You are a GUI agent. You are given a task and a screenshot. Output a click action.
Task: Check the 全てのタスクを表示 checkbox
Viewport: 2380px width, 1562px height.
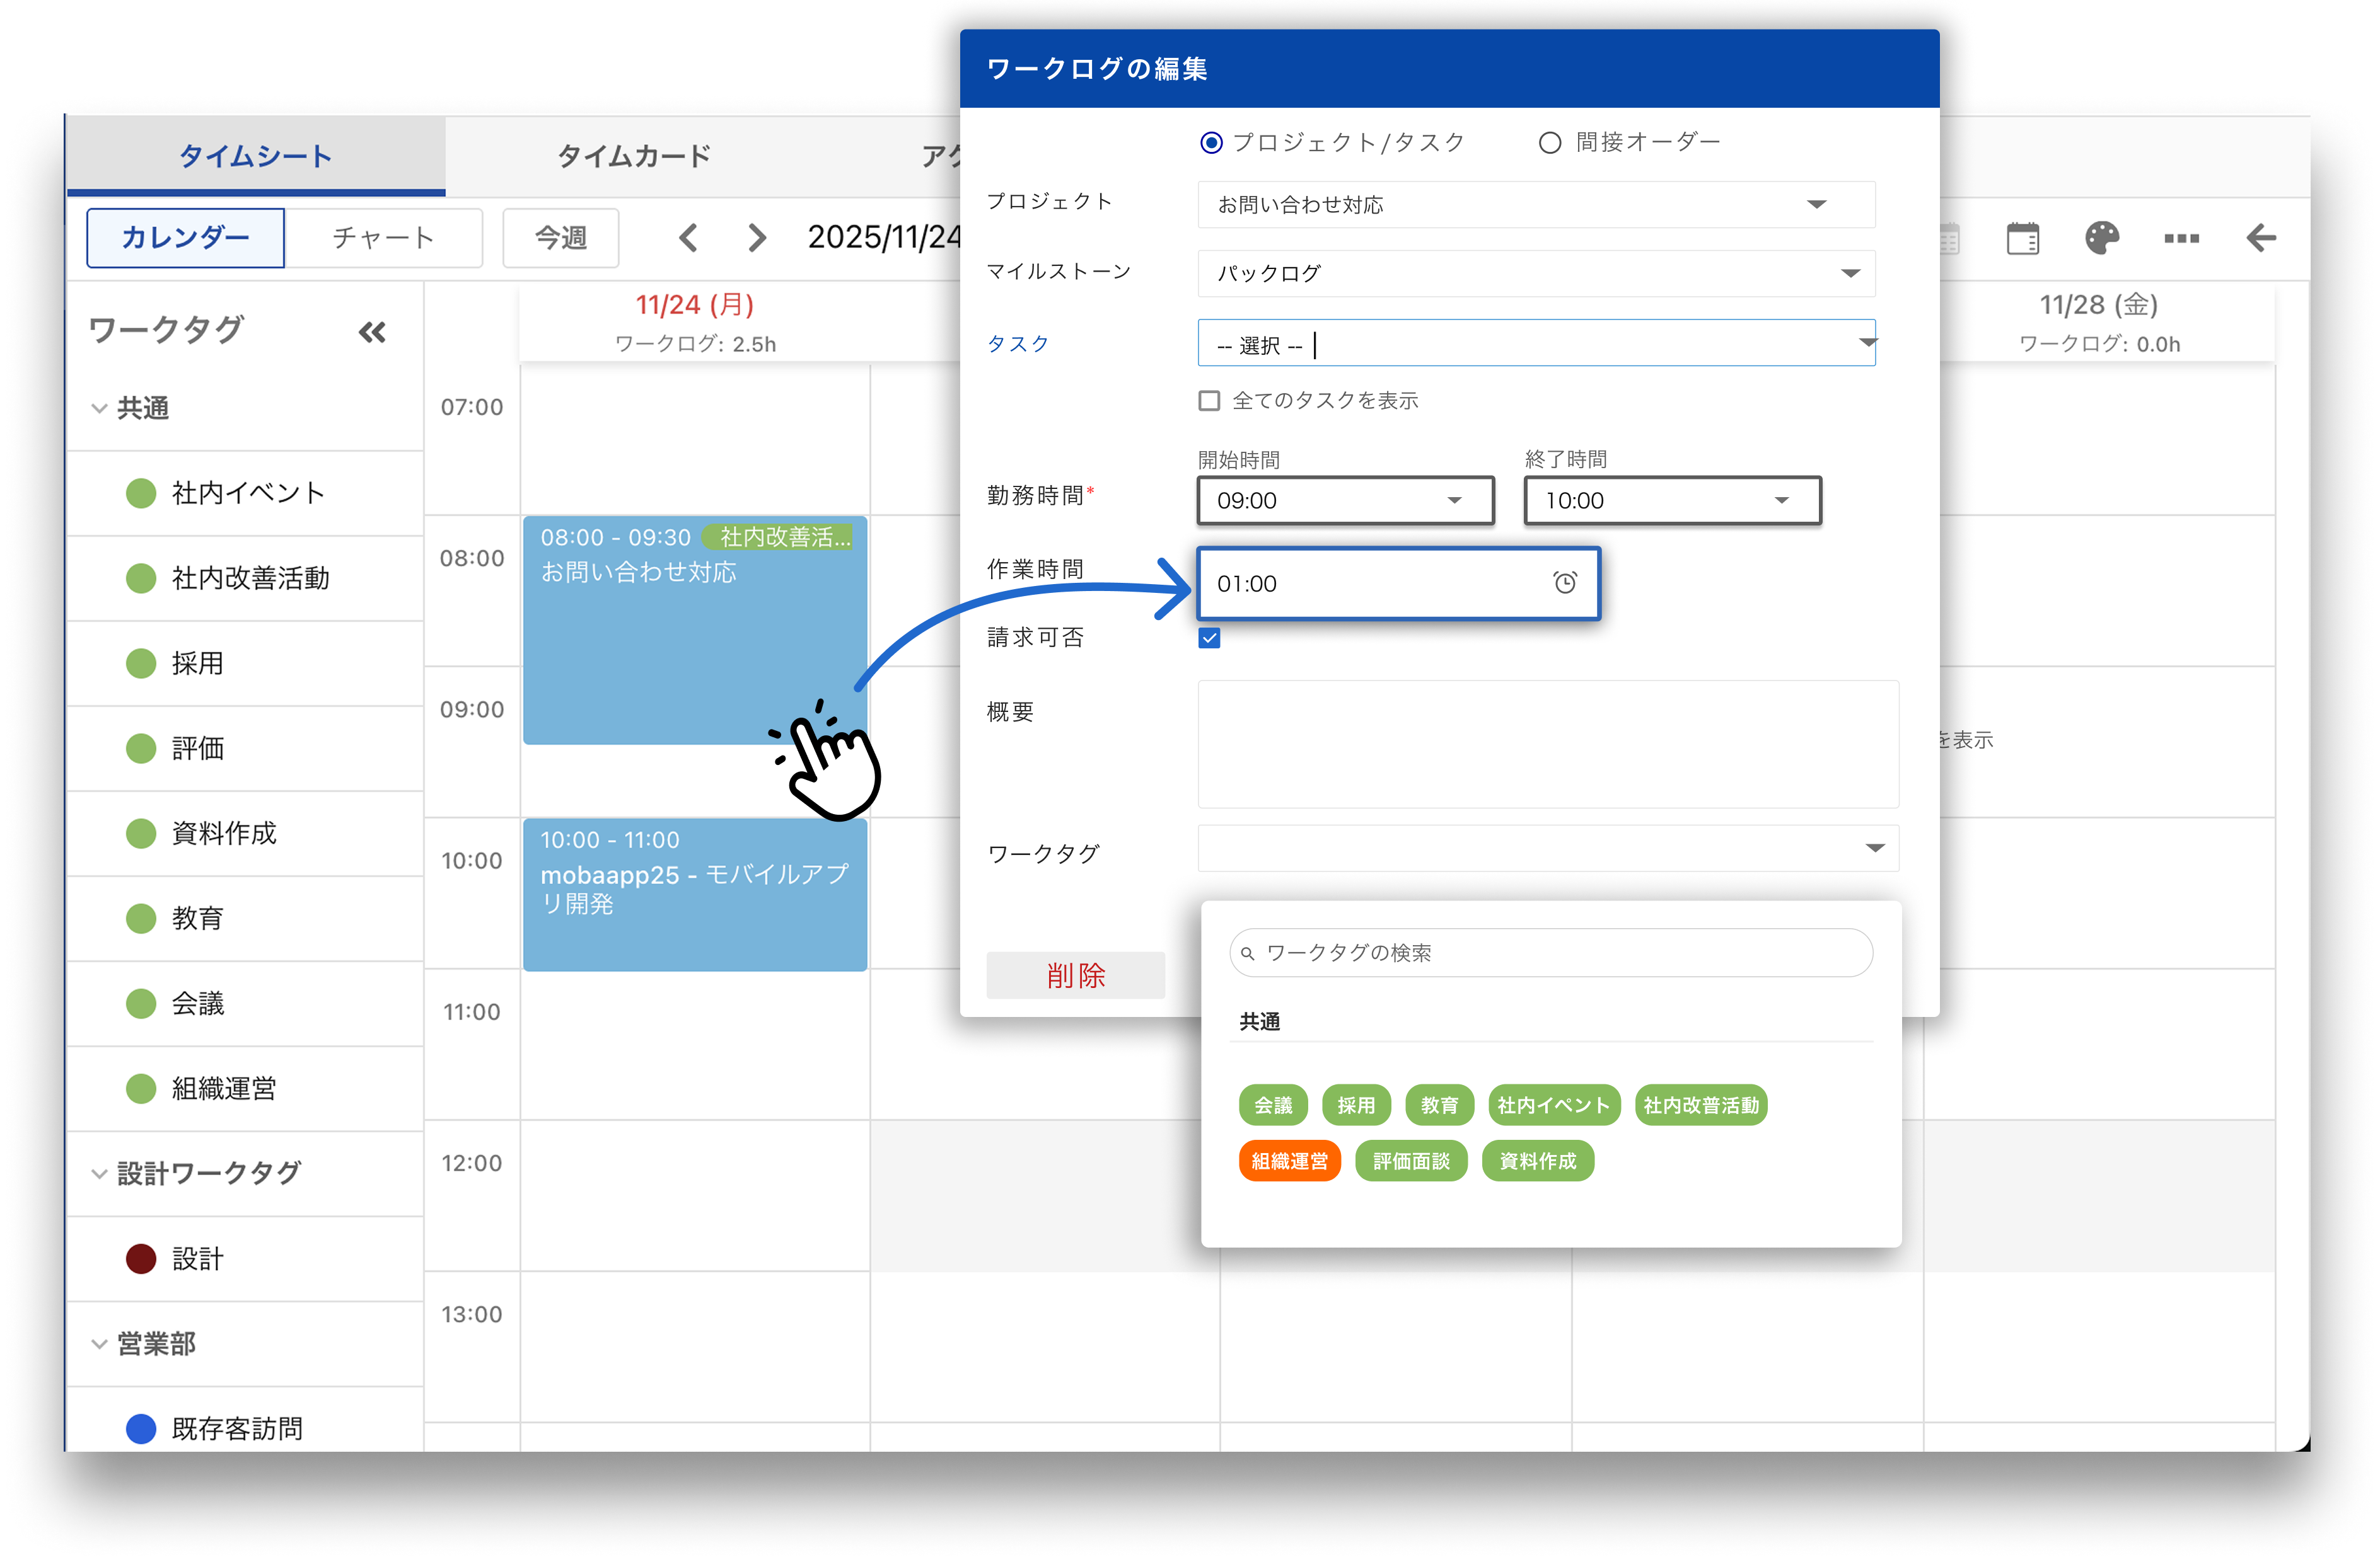click(x=1209, y=401)
